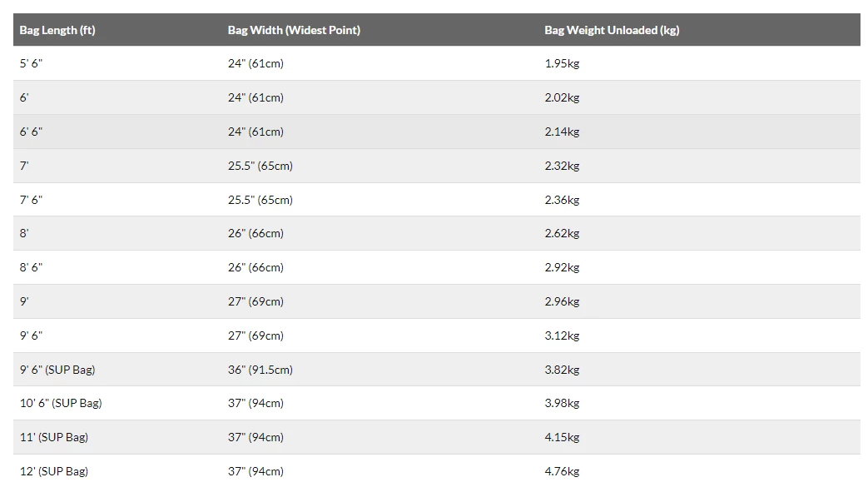Click the Bag Width (Widest Point) header

point(294,30)
